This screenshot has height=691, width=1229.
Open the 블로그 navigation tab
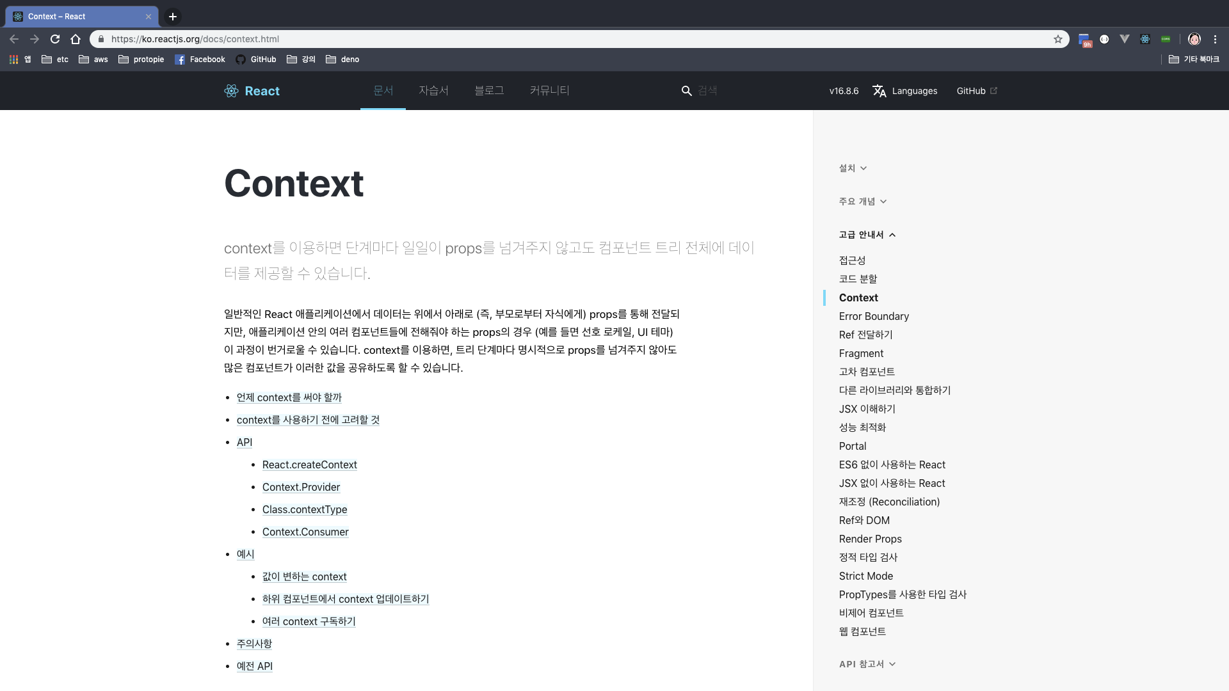489,91
